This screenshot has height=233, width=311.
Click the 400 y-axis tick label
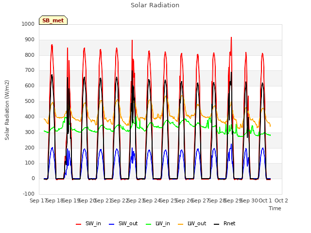[x=30, y=116]
